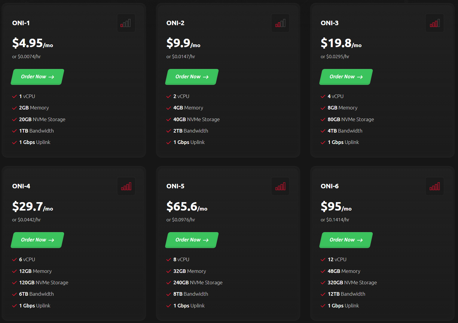Image resolution: width=458 pixels, height=323 pixels.
Task: Order the ONI-4 plan now
Action: click(38, 240)
